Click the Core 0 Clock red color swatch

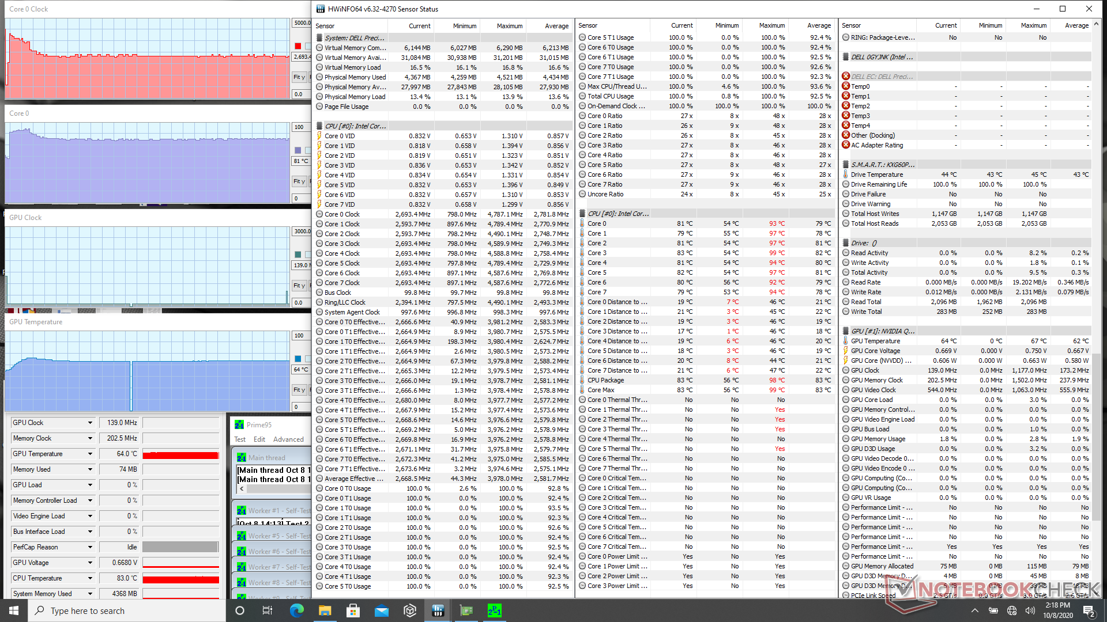[298, 46]
